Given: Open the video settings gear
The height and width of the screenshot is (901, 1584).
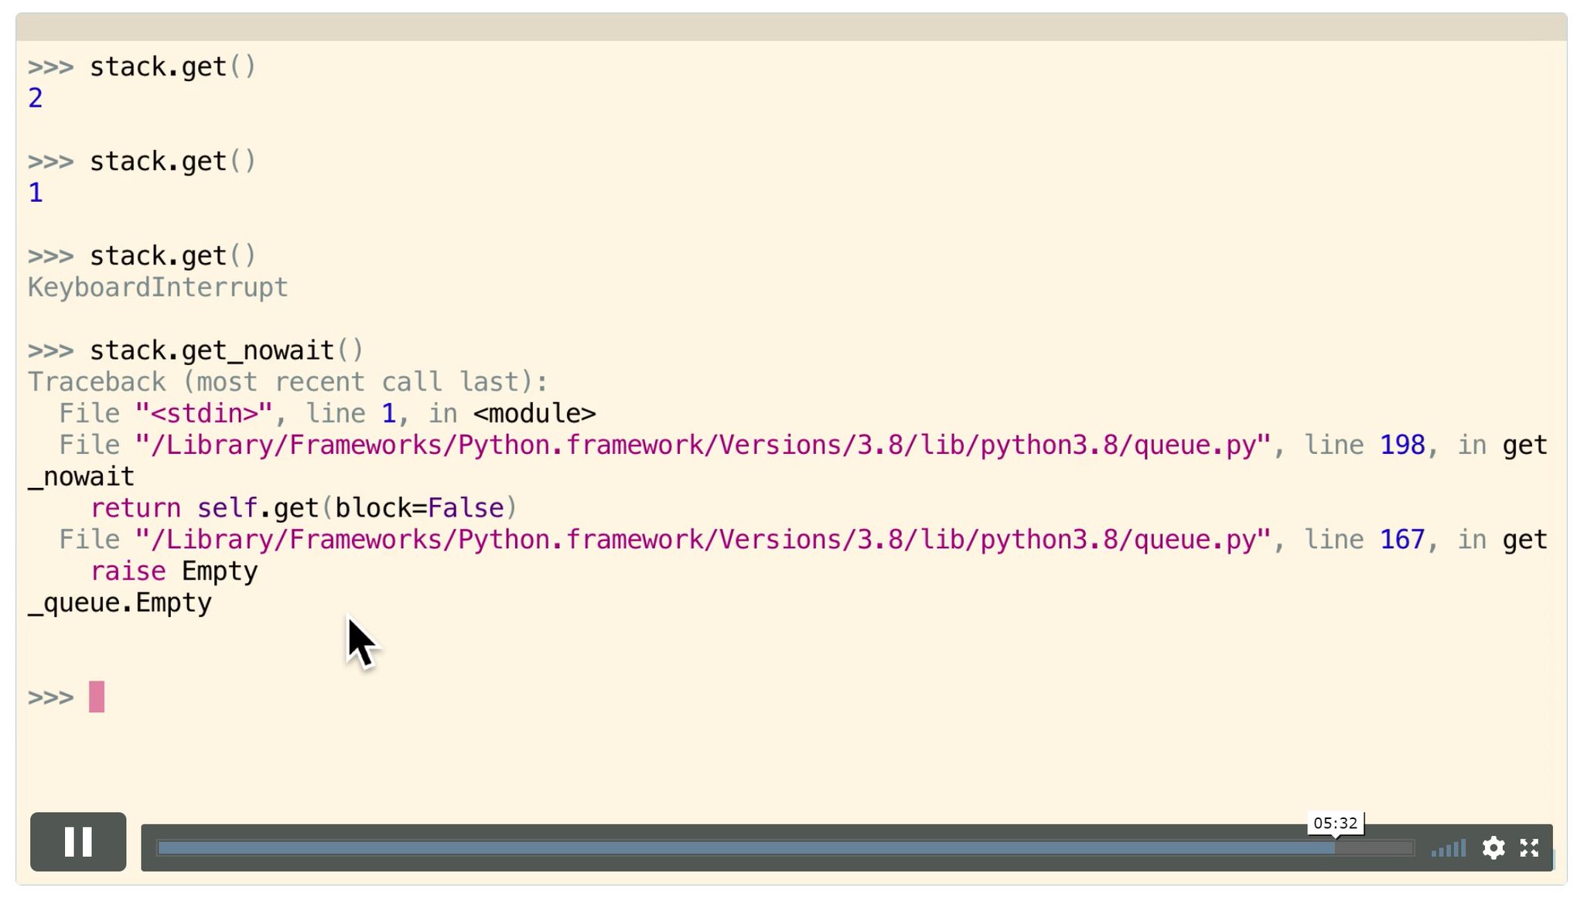Looking at the screenshot, I should click(x=1493, y=848).
